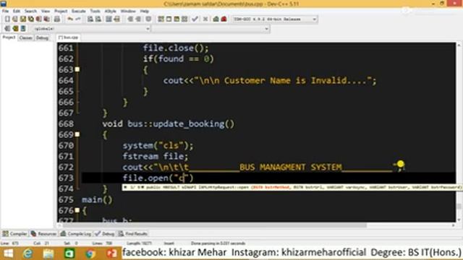Stop execution with the X icon
The width and height of the screenshot is (463, 260).
pyautogui.click(x=205, y=19)
